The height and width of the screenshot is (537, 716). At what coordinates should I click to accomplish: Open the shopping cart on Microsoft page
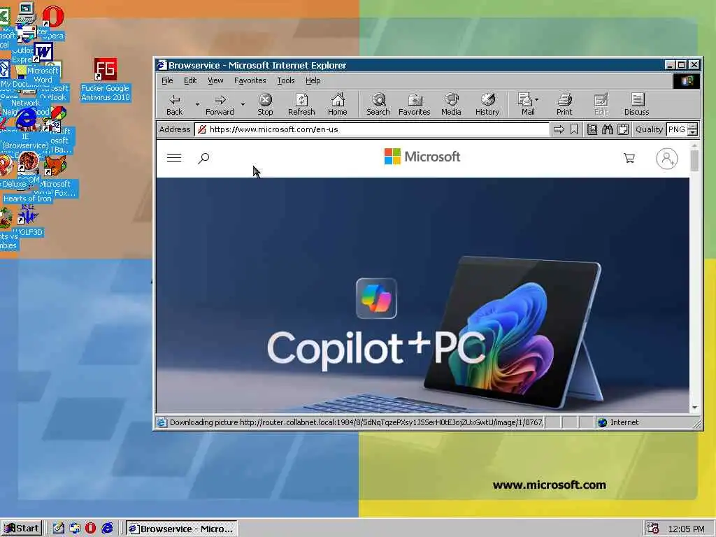click(629, 158)
